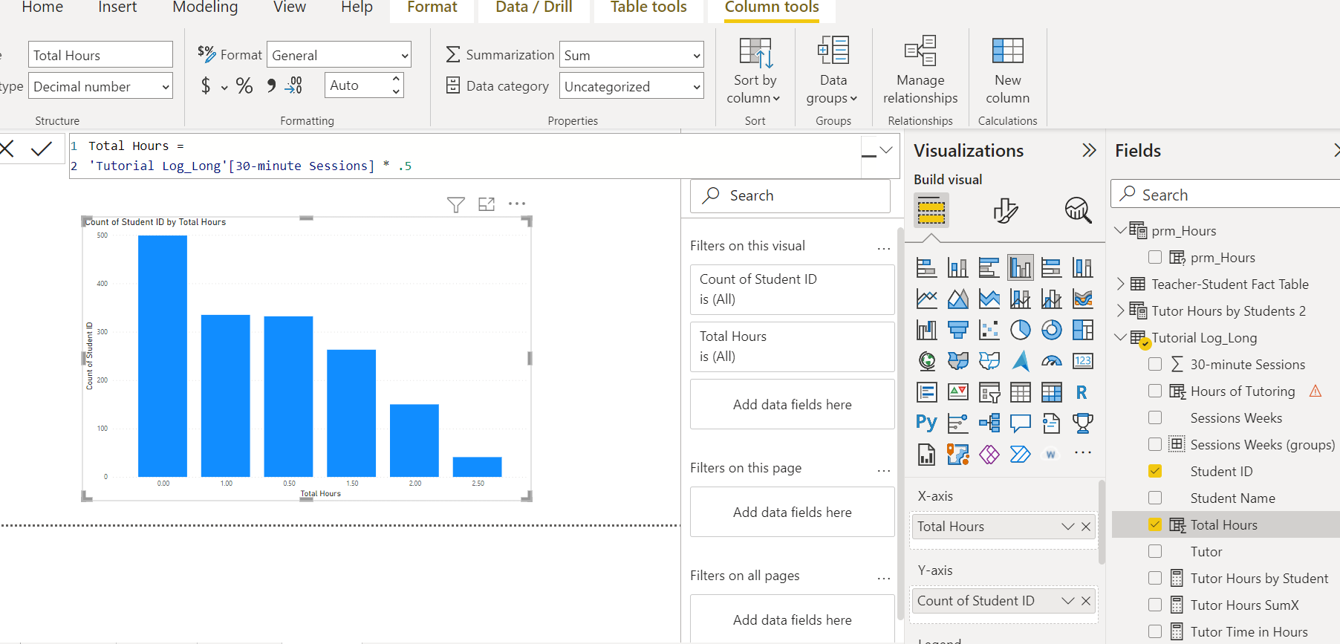Create a New column
This screenshot has width=1340, height=644.
pyautogui.click(x=1007, y=71)
